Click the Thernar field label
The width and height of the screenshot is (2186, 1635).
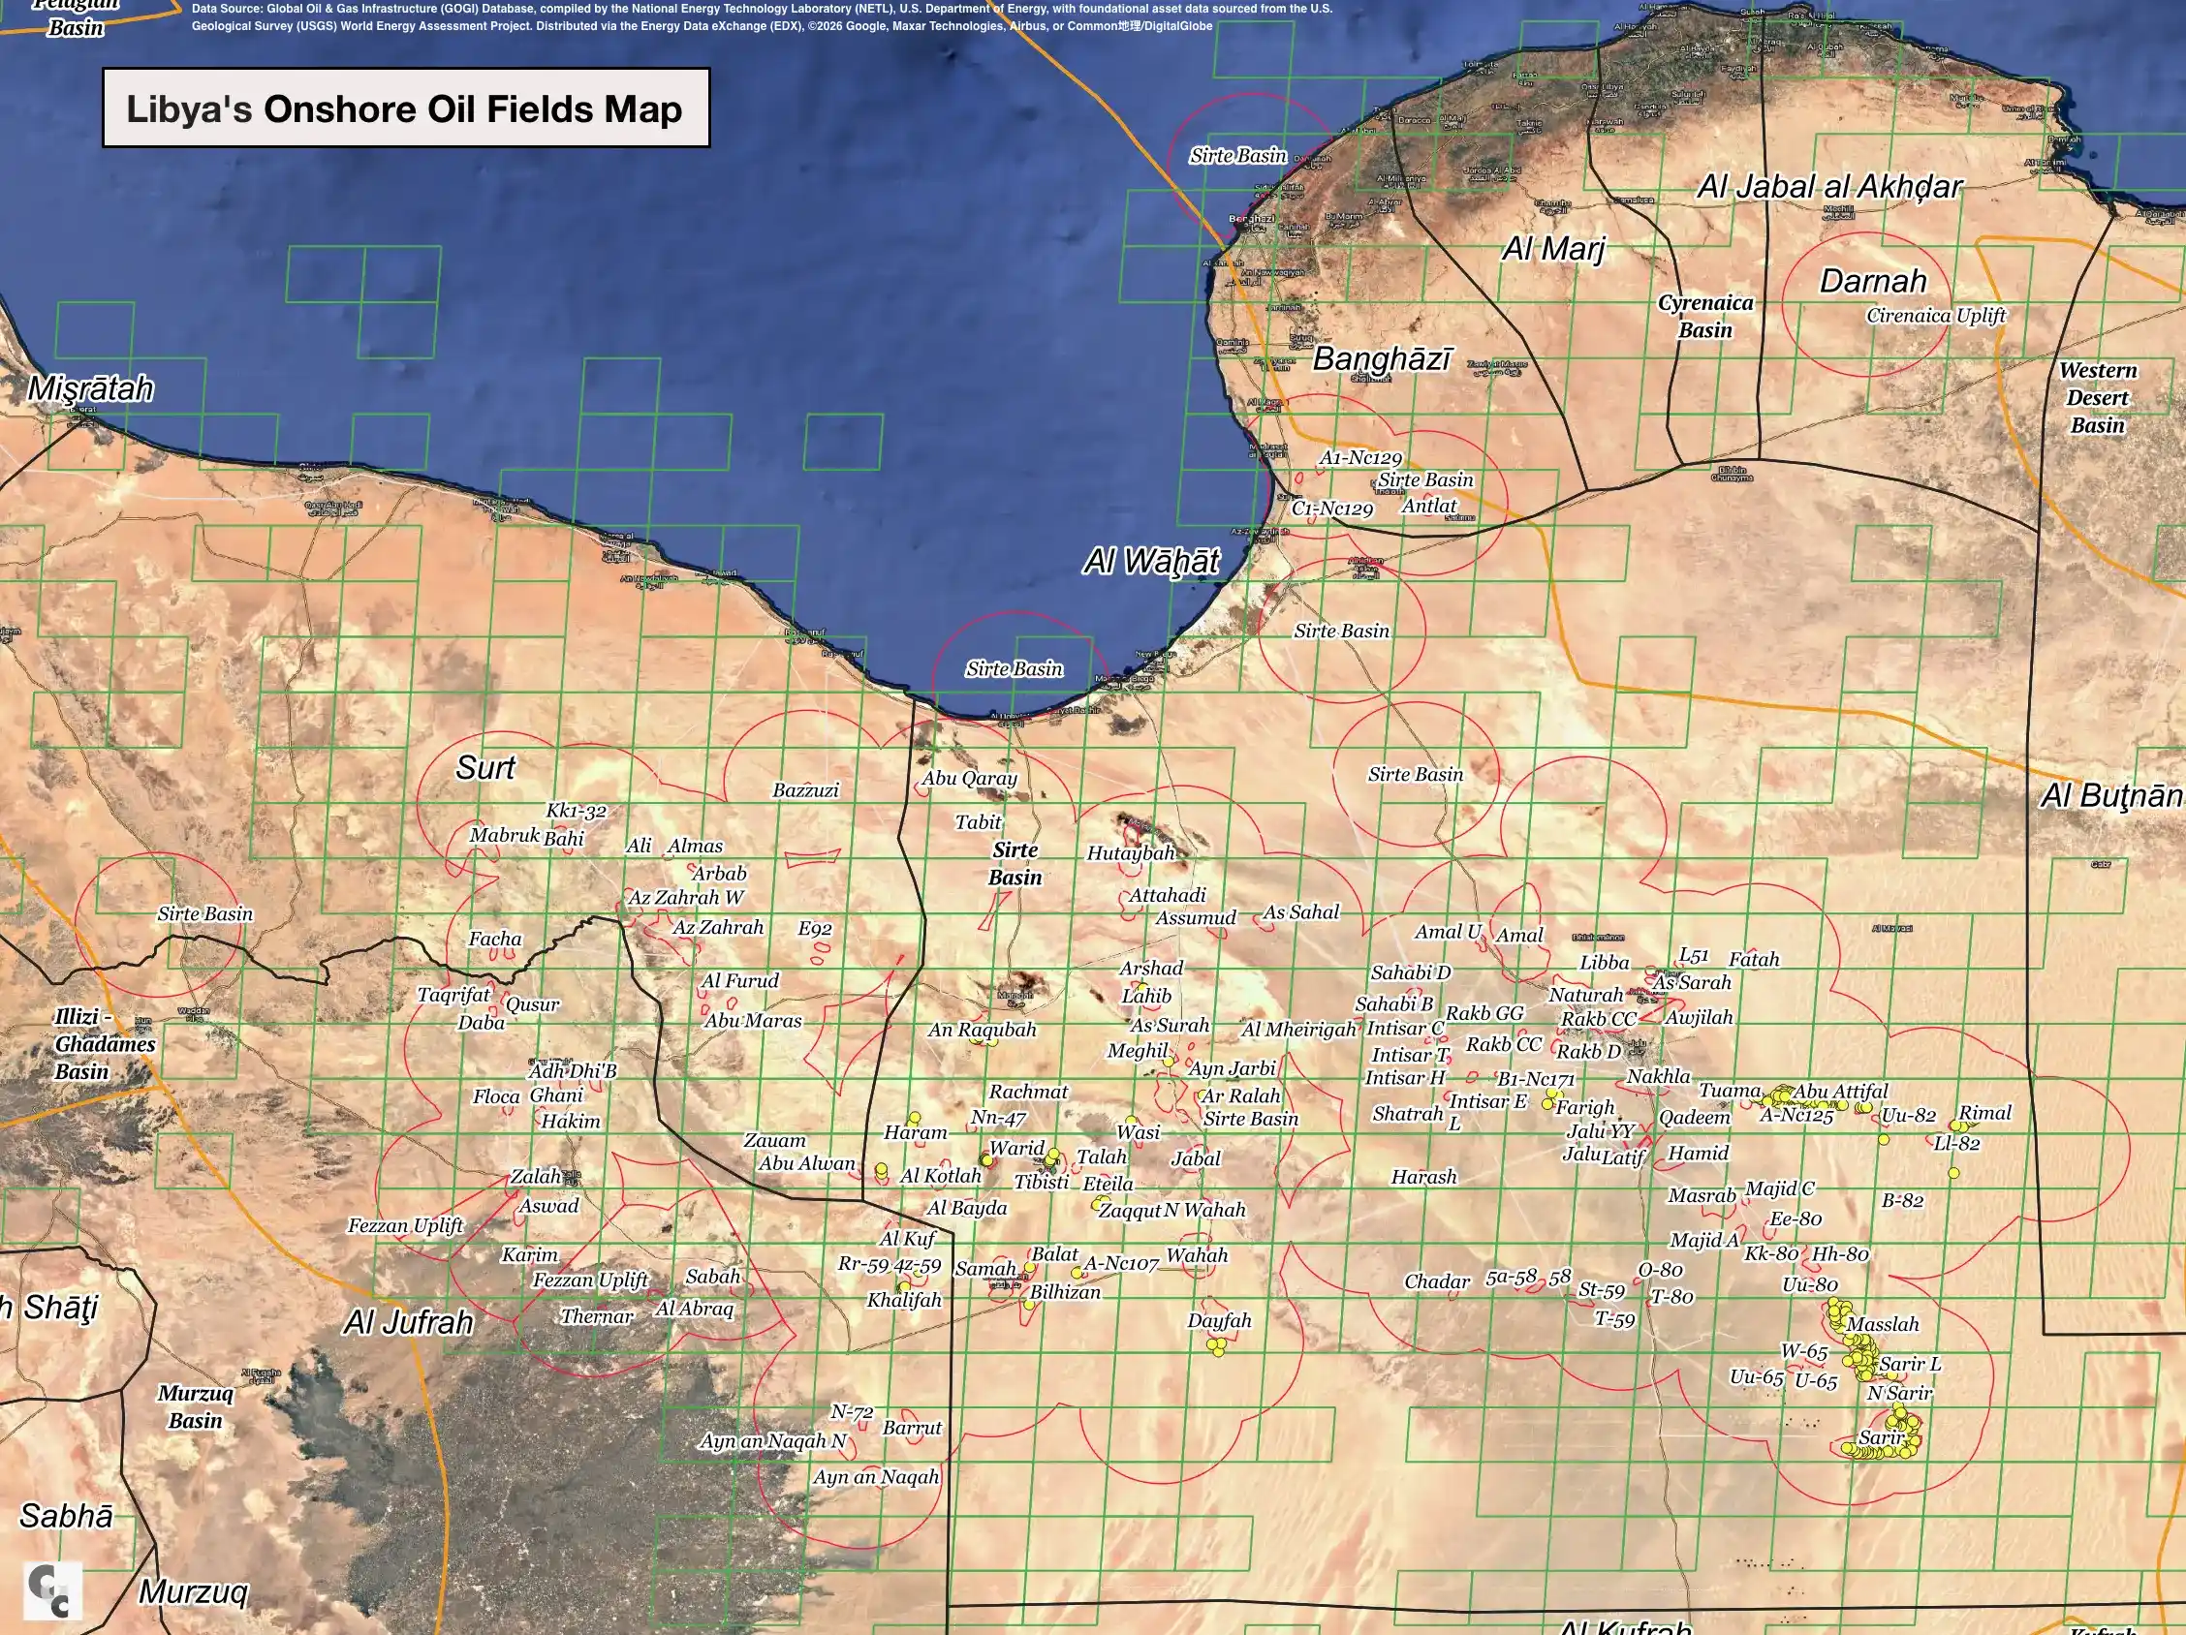596,1316
